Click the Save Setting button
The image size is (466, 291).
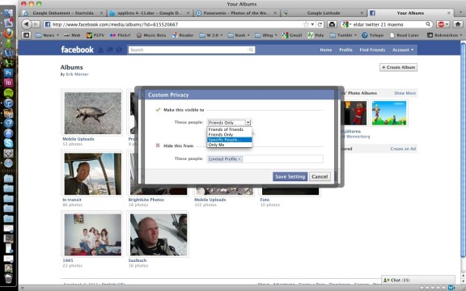click(290, 176)
